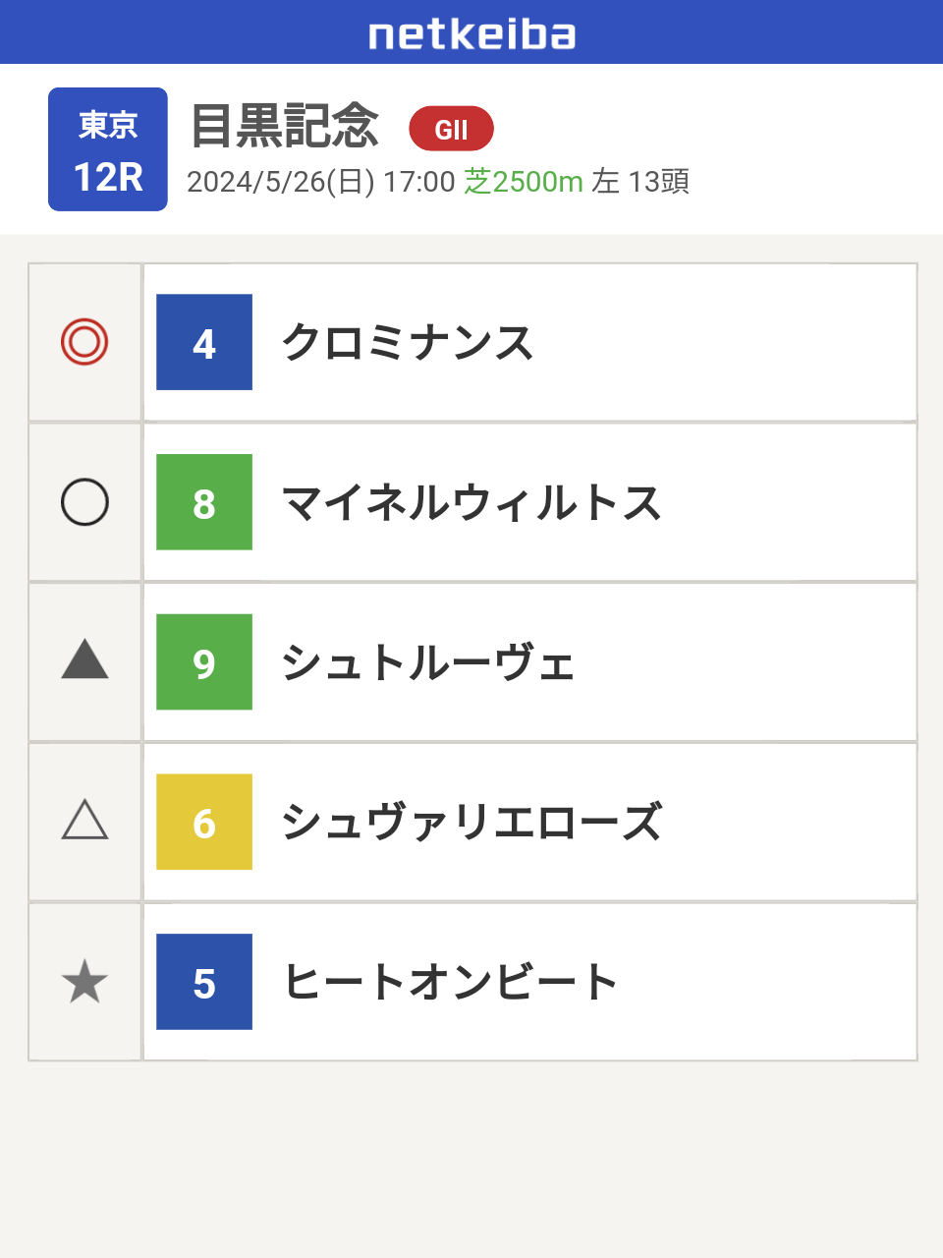Click the green 芝2500m course text
The height and width of the screenshot is (1258, 943).
(524, 181)
